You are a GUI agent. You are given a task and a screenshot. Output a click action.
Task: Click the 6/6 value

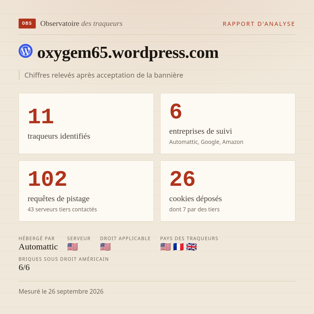(x=24, y=267)
